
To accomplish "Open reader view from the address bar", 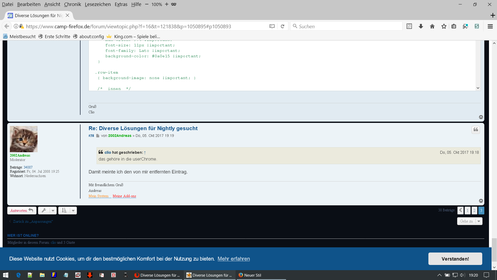I will [272, 26].
